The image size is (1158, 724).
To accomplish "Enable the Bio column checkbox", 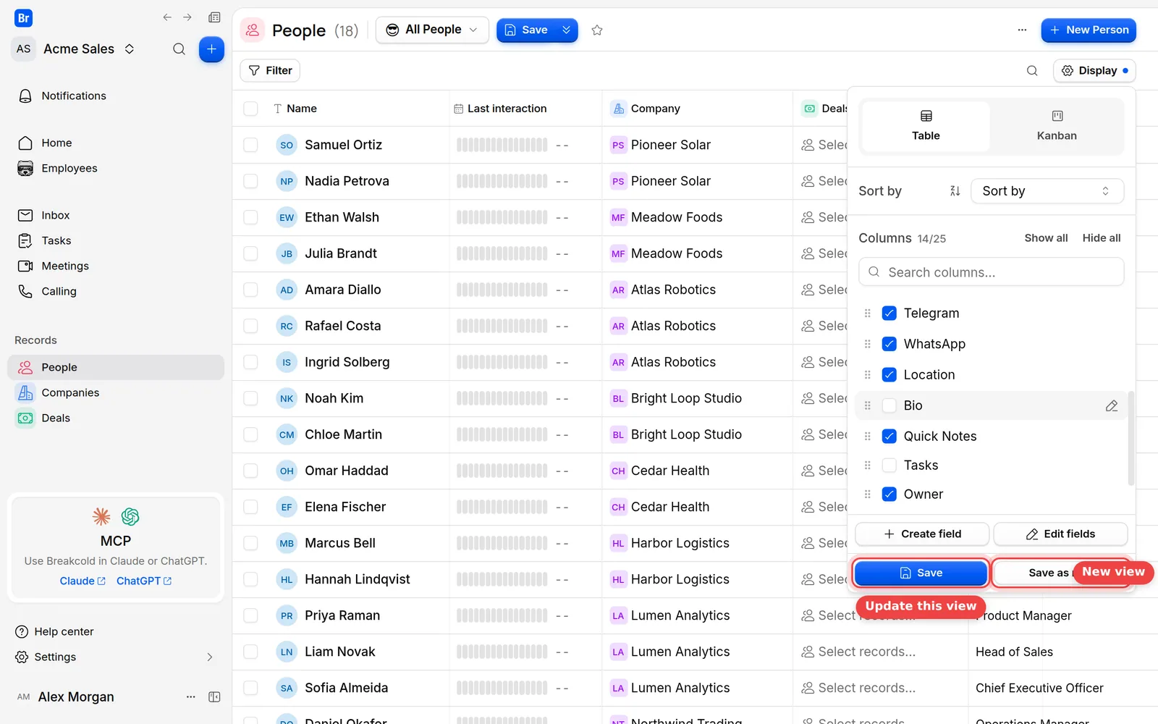I will (x=889, y=406).
